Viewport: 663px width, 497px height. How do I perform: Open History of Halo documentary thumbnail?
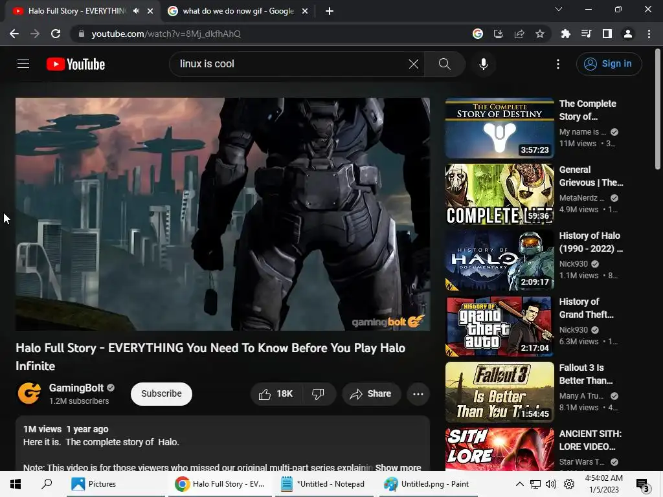tap(499, 260)
